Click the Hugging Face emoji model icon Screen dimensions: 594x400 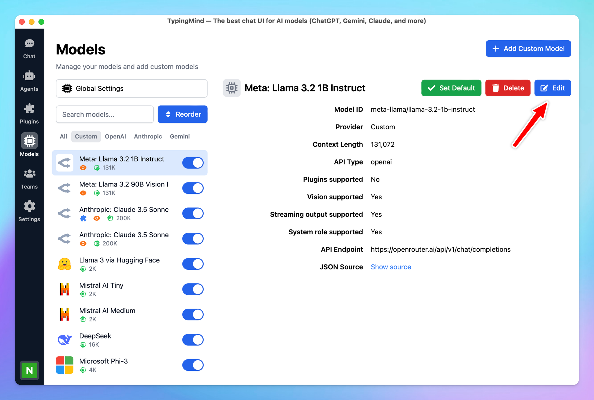(65, 264)
